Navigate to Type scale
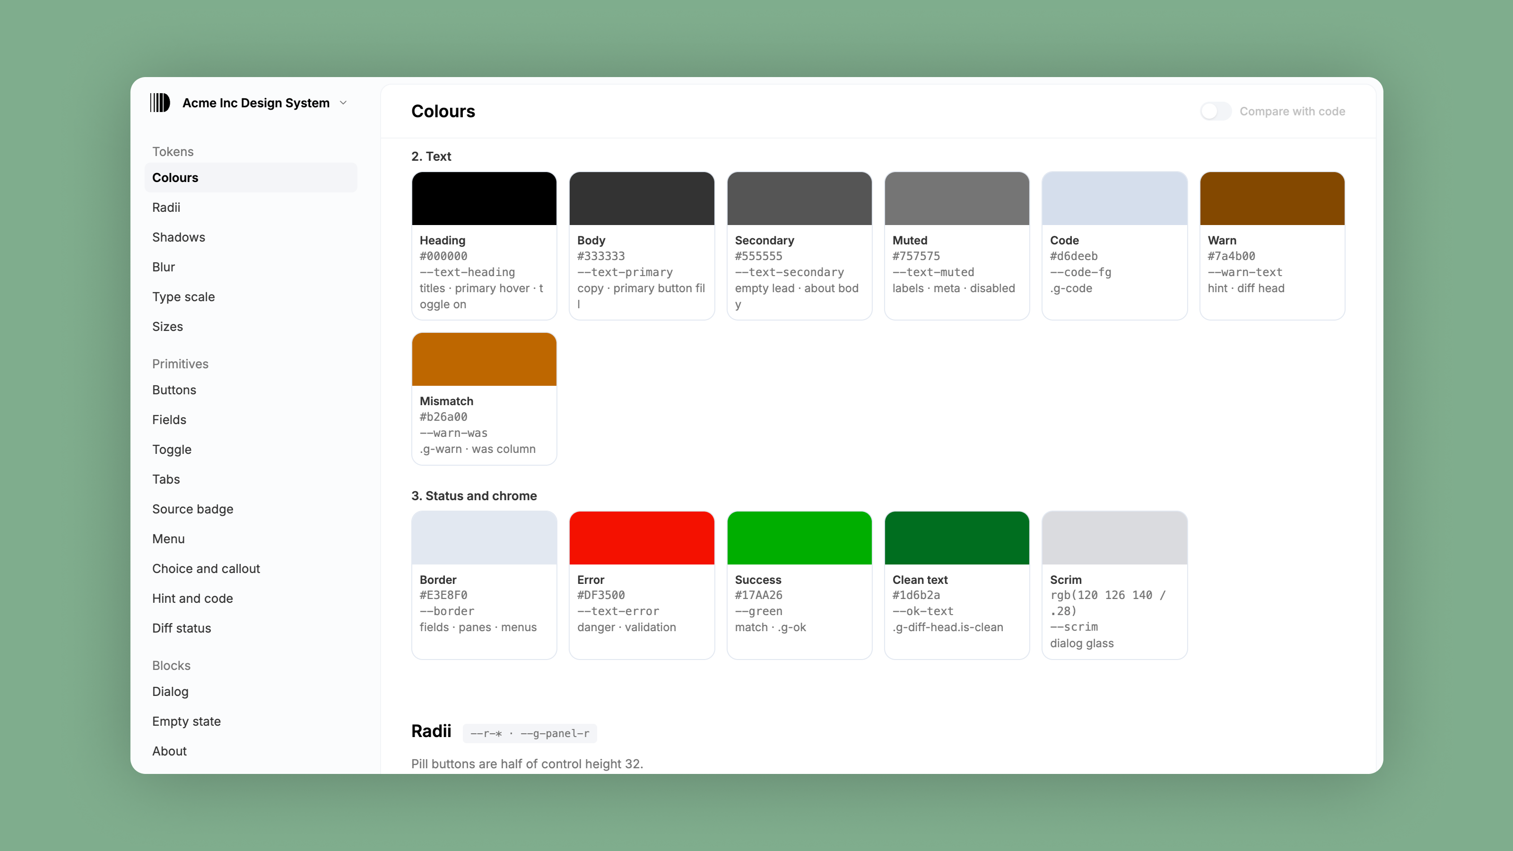 [251, 296]
